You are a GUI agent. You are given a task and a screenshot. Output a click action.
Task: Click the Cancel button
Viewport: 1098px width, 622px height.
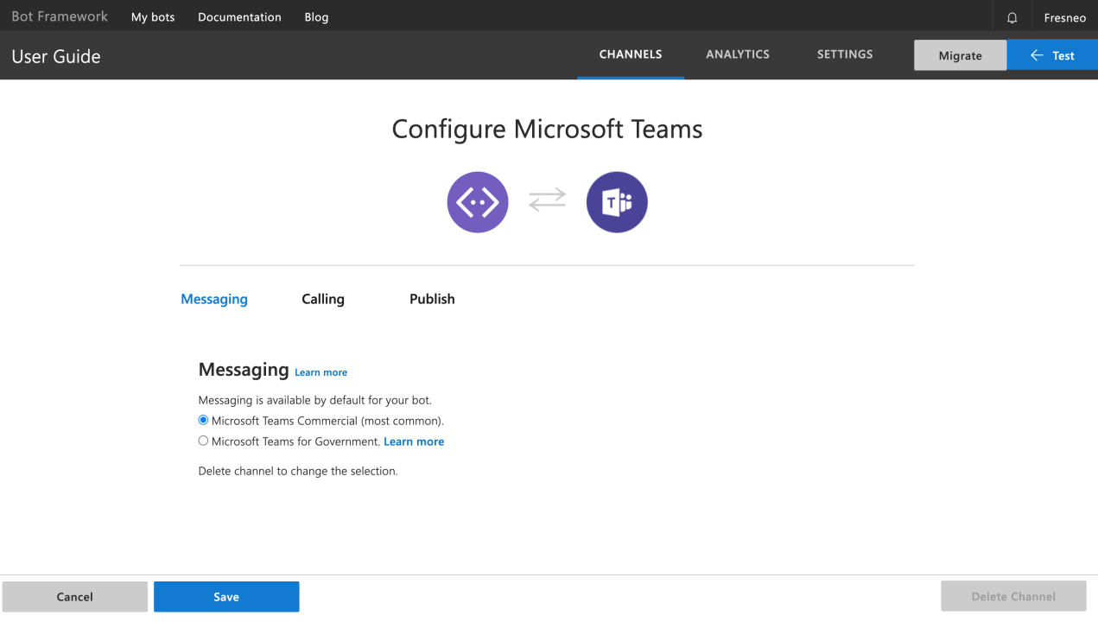(75, 597)
